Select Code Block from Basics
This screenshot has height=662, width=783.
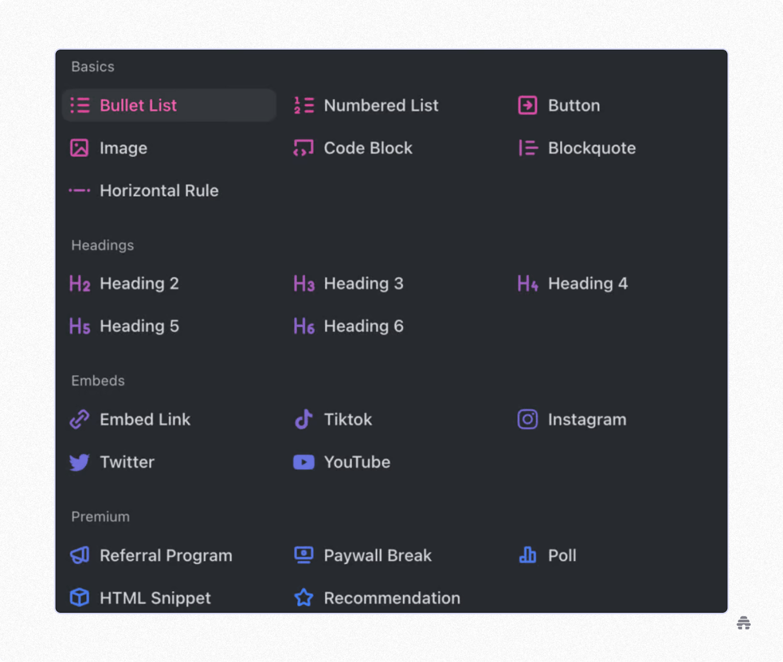(368, 148)
